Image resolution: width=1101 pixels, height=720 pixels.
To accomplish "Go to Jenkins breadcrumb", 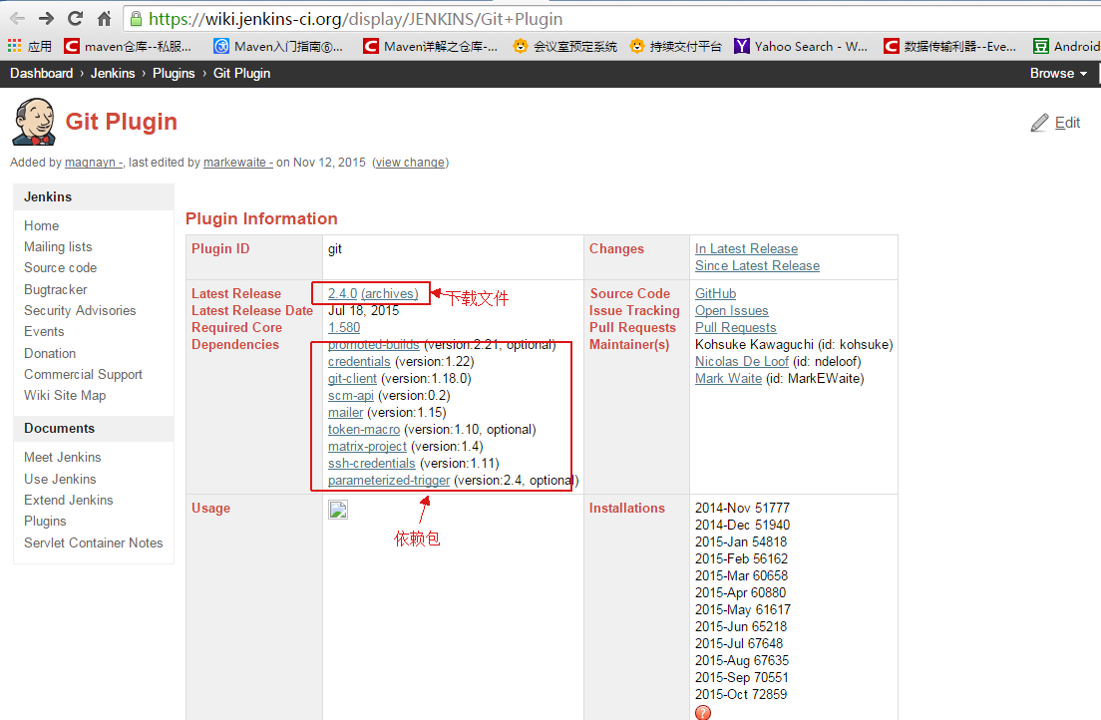I will (x=113, y=73).
